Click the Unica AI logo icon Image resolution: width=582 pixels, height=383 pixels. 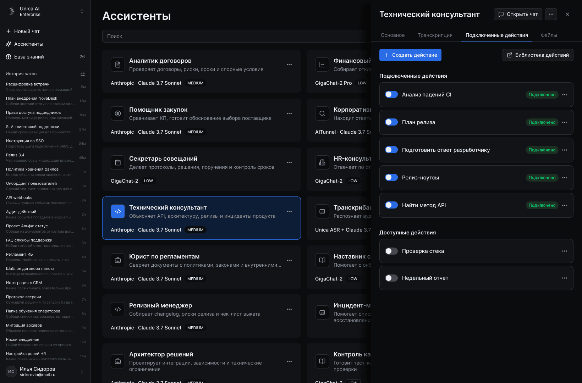coord(11,11)
